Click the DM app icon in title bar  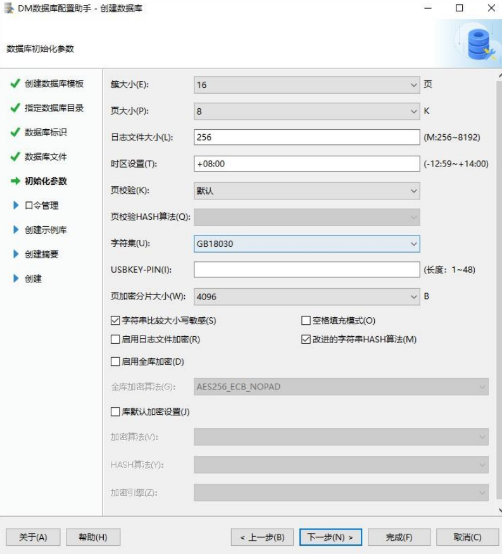[9, 8]
